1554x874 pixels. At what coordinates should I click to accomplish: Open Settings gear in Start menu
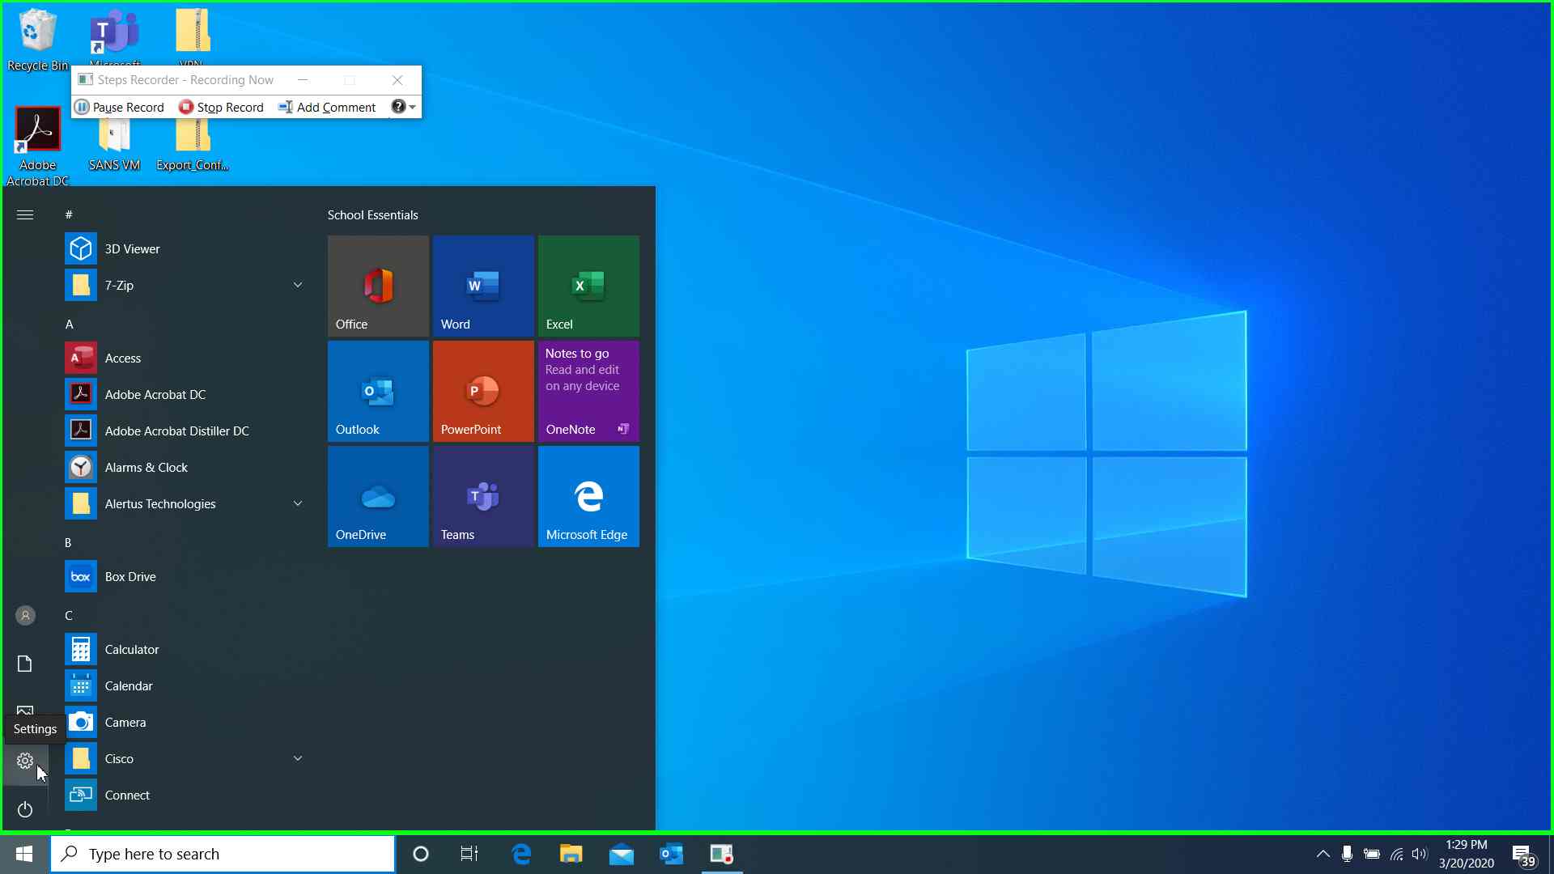(25, 761)
